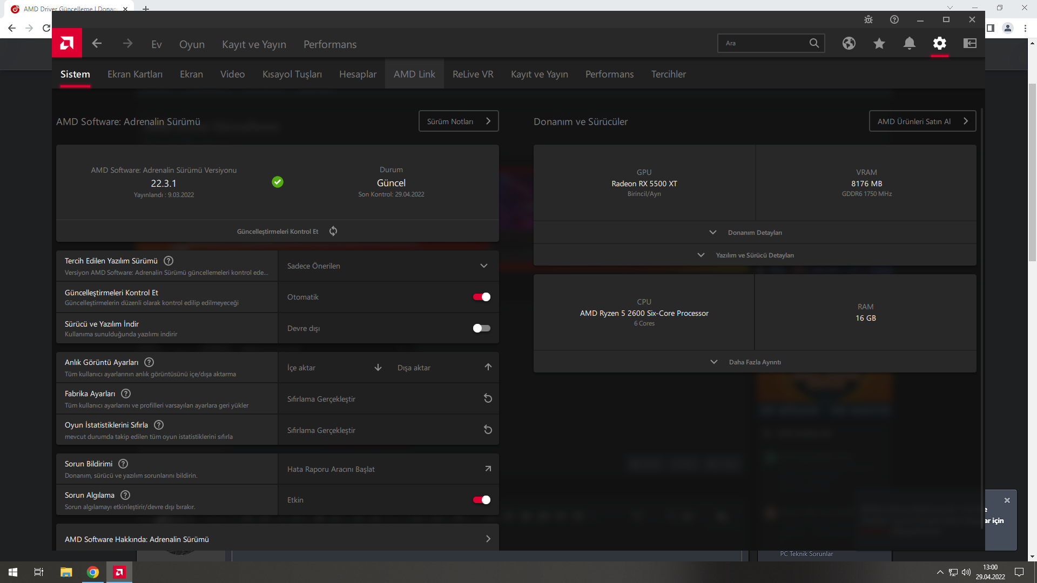Click AMD Ürünleri Satın Al button
The image size is (1037, 583).
pyautogui.click(x=922, y=121)
